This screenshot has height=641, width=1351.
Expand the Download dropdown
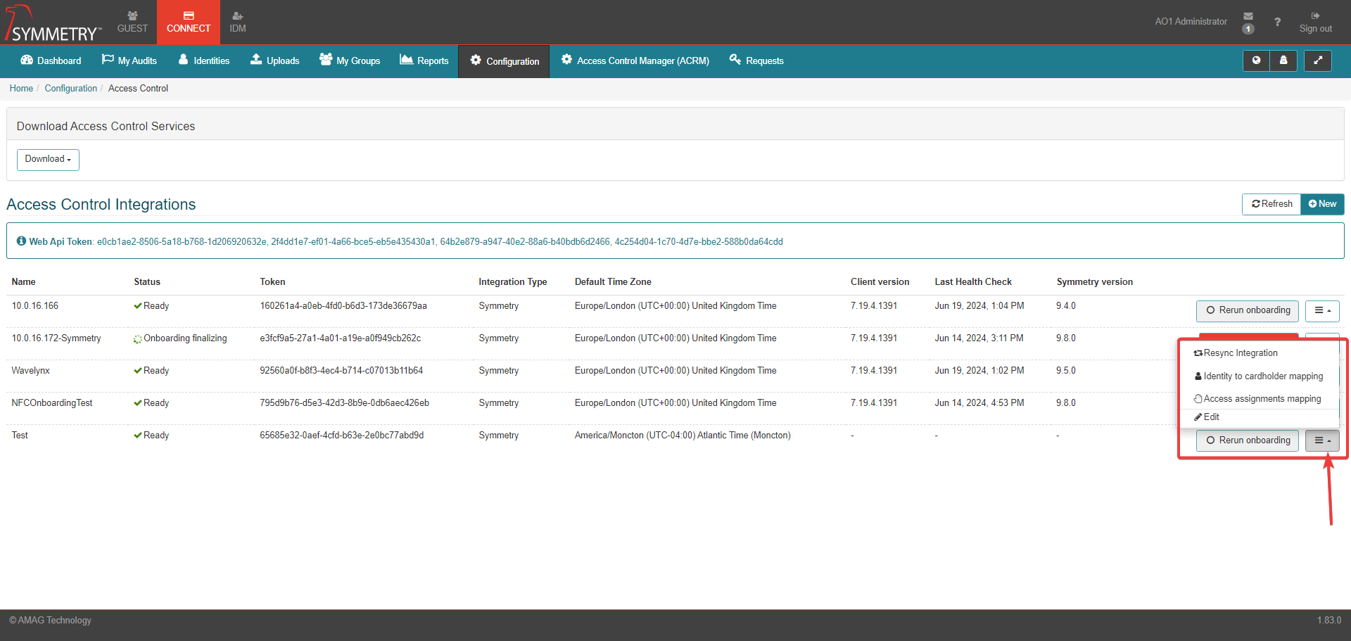point(48,160)
